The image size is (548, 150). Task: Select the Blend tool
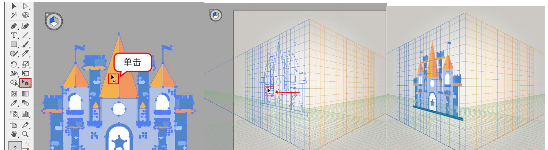click(x=26, y=103)
